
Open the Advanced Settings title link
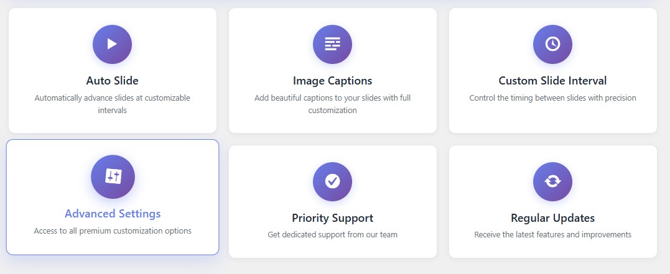click(x=113, y=214)
